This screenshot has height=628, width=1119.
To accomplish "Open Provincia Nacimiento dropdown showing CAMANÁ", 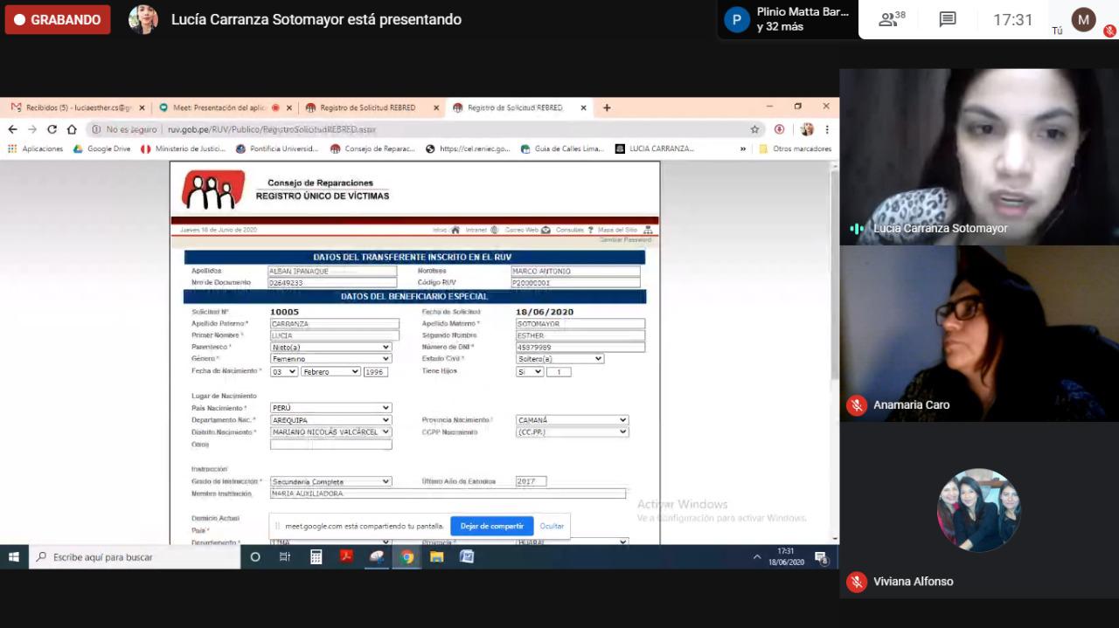I will tap(572, 420).
